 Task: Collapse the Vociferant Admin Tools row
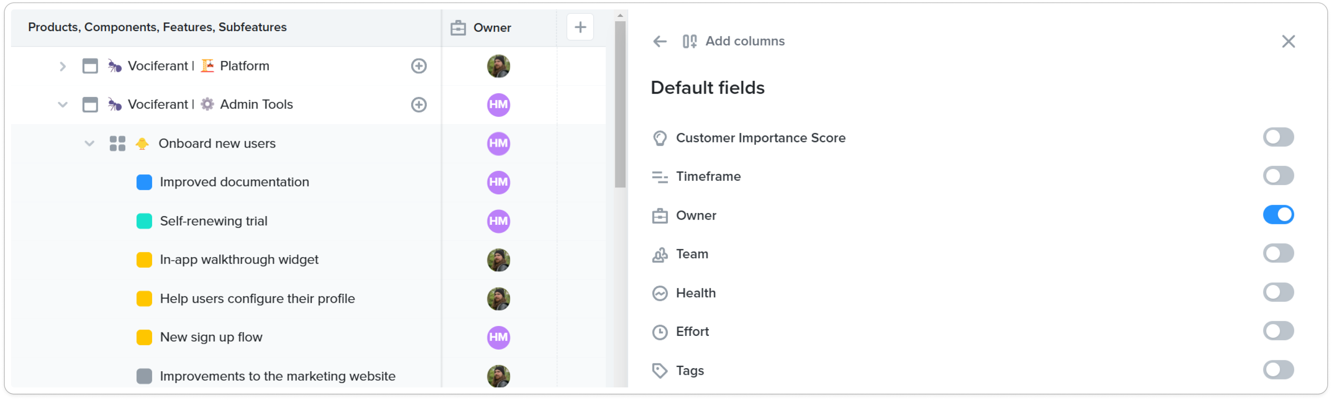pos(63,105)
